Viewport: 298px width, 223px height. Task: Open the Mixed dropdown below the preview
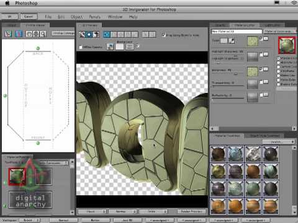click(x=92, y=211)
